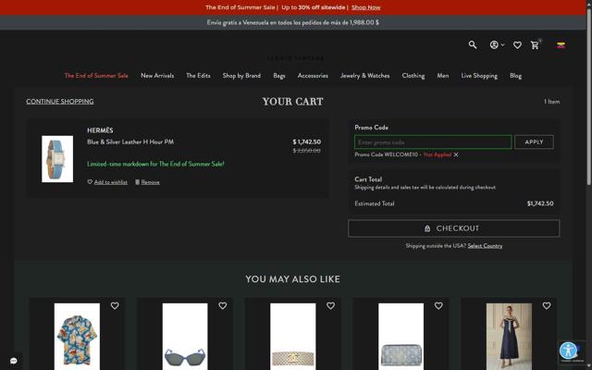Open Shop by Brand menu
The height and width of the screenshot is (370, 592).
coord(241,76)
